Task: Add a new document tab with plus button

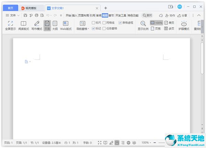Action: click(x=105, y=8)
